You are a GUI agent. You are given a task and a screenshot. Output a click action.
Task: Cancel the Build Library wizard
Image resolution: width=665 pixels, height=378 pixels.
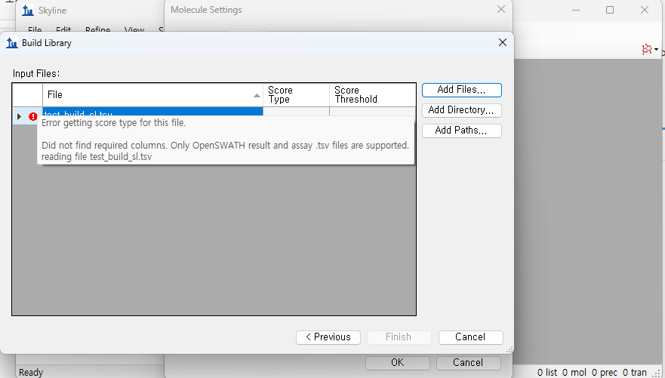tap(470, 337)
